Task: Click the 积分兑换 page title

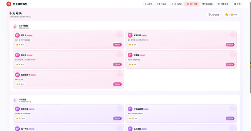Action: (16, 13)
